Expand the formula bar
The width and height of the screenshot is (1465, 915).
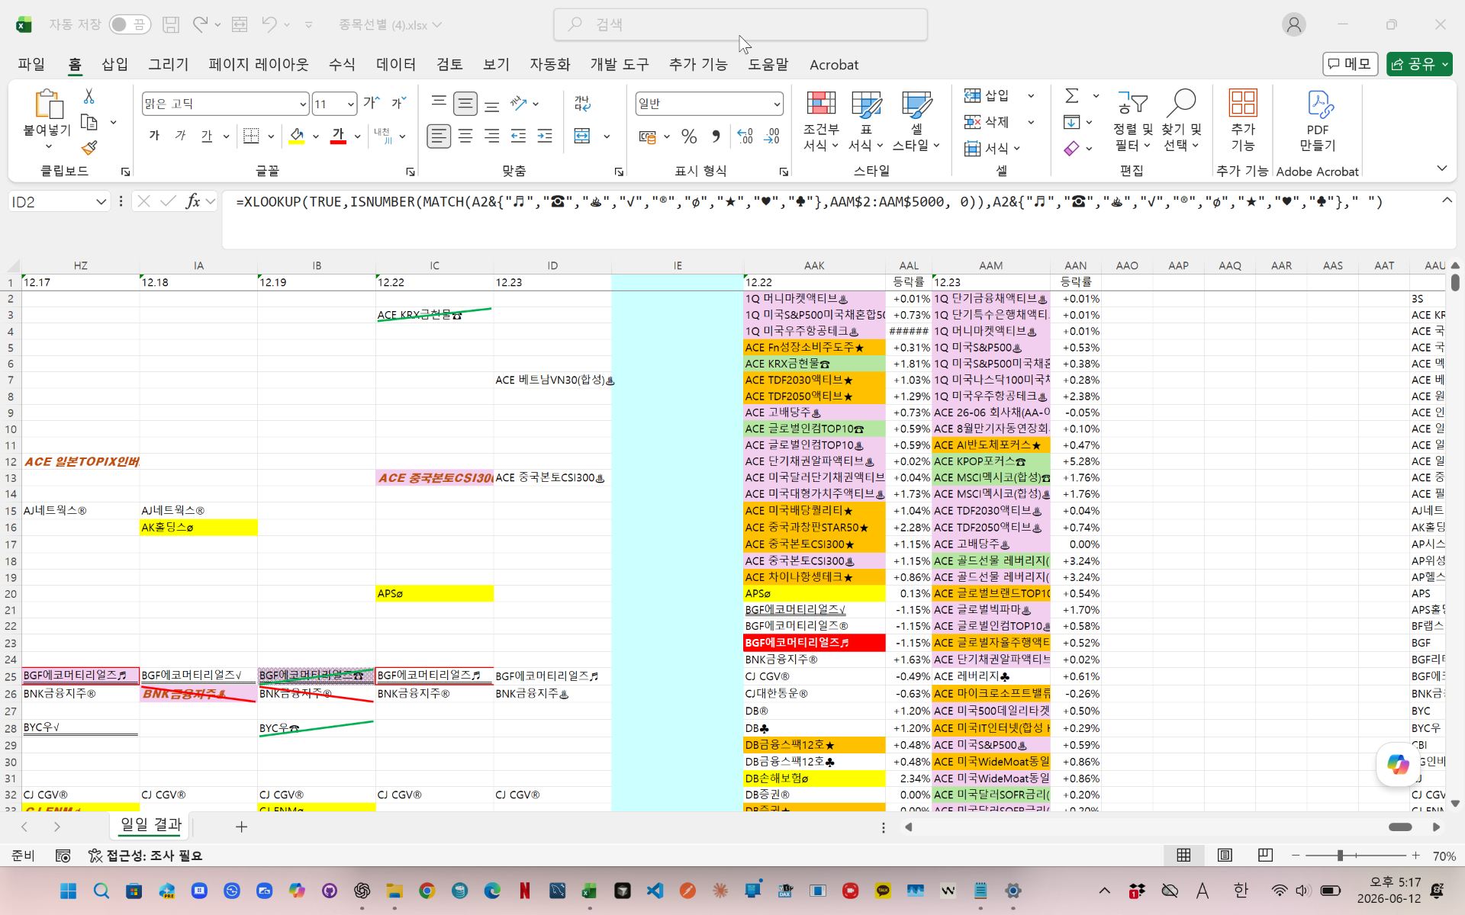1447,201
